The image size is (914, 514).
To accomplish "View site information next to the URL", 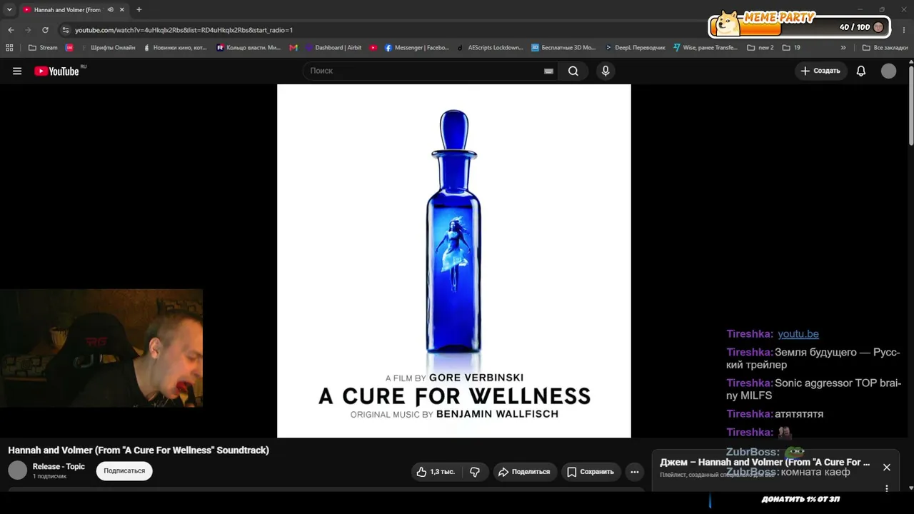I will point(66,30).
